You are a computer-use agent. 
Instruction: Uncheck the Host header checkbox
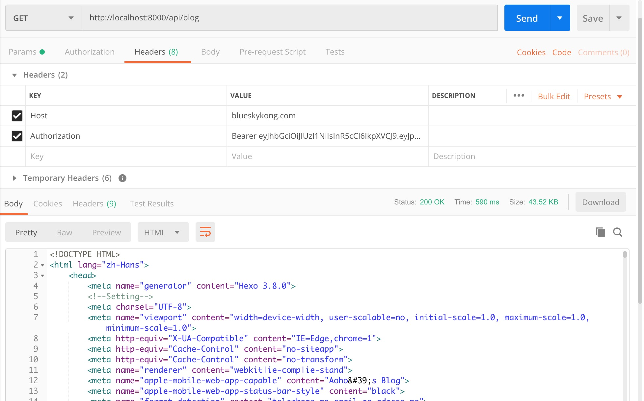tap(17, 116)
